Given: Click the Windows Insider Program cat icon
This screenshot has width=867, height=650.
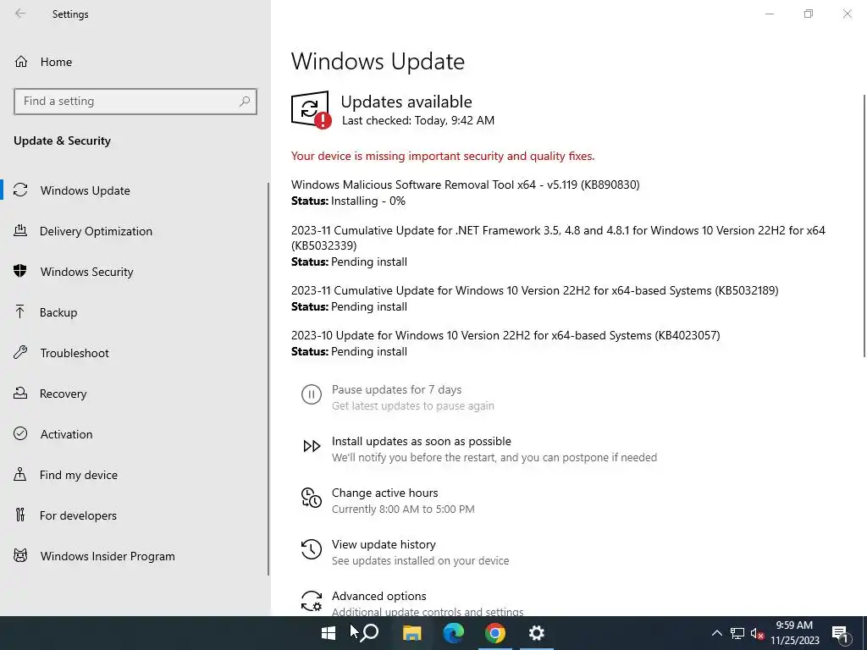Looking at the screenshot, I should click(20, 555).
